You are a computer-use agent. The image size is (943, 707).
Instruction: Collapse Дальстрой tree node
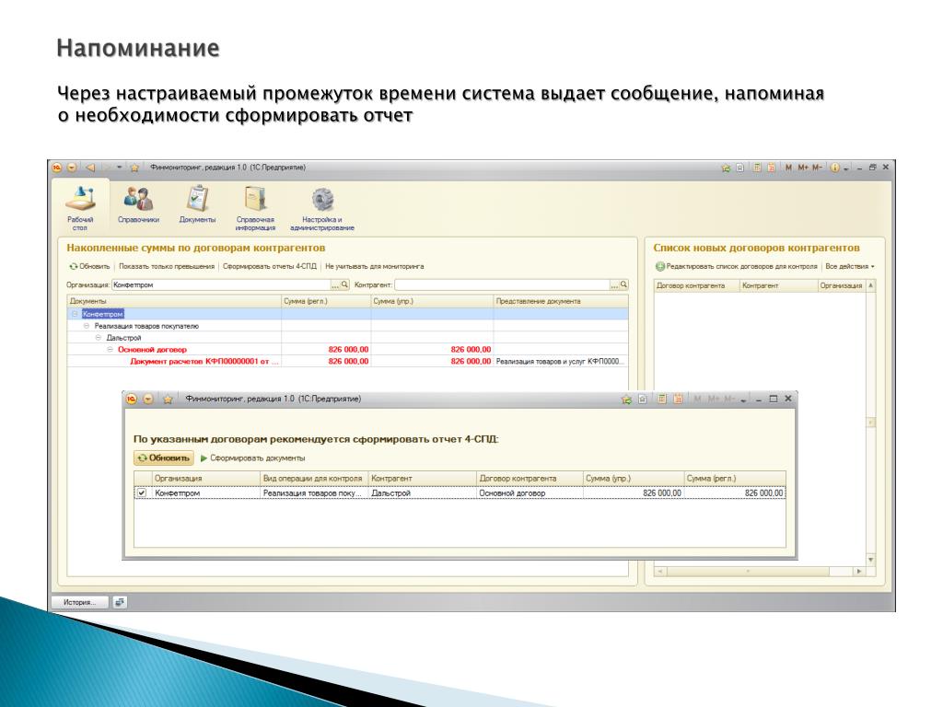point(99,338)
